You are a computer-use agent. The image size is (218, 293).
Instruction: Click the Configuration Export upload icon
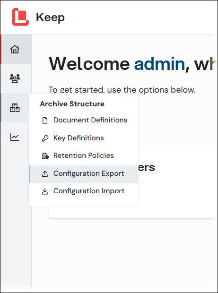point(44,174)
